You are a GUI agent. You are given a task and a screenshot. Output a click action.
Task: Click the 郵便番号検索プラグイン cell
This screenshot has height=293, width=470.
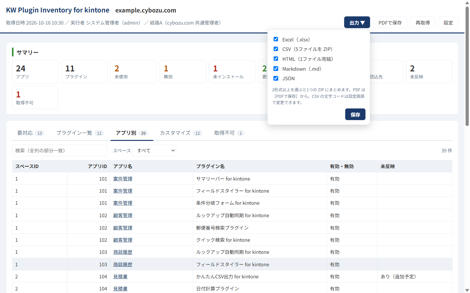coord(260,228)
